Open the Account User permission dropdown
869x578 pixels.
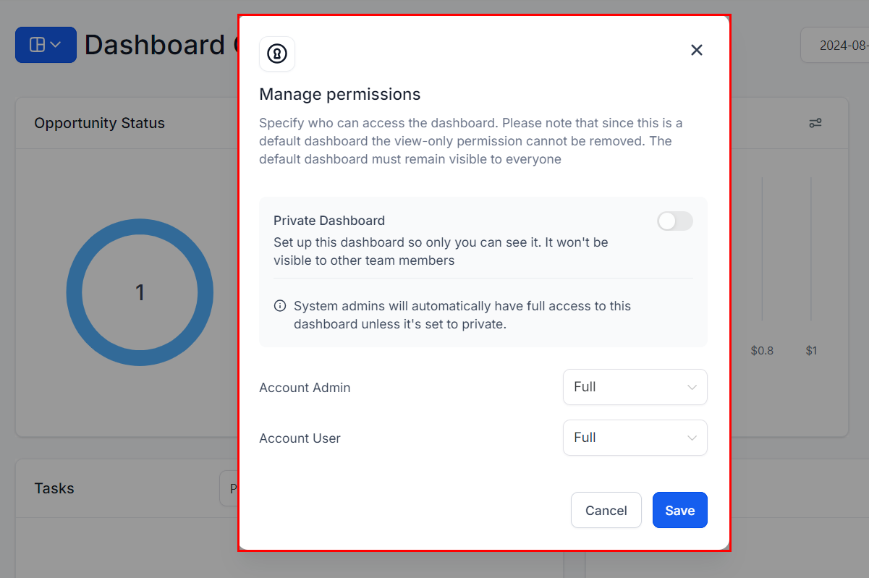[635, 438]
